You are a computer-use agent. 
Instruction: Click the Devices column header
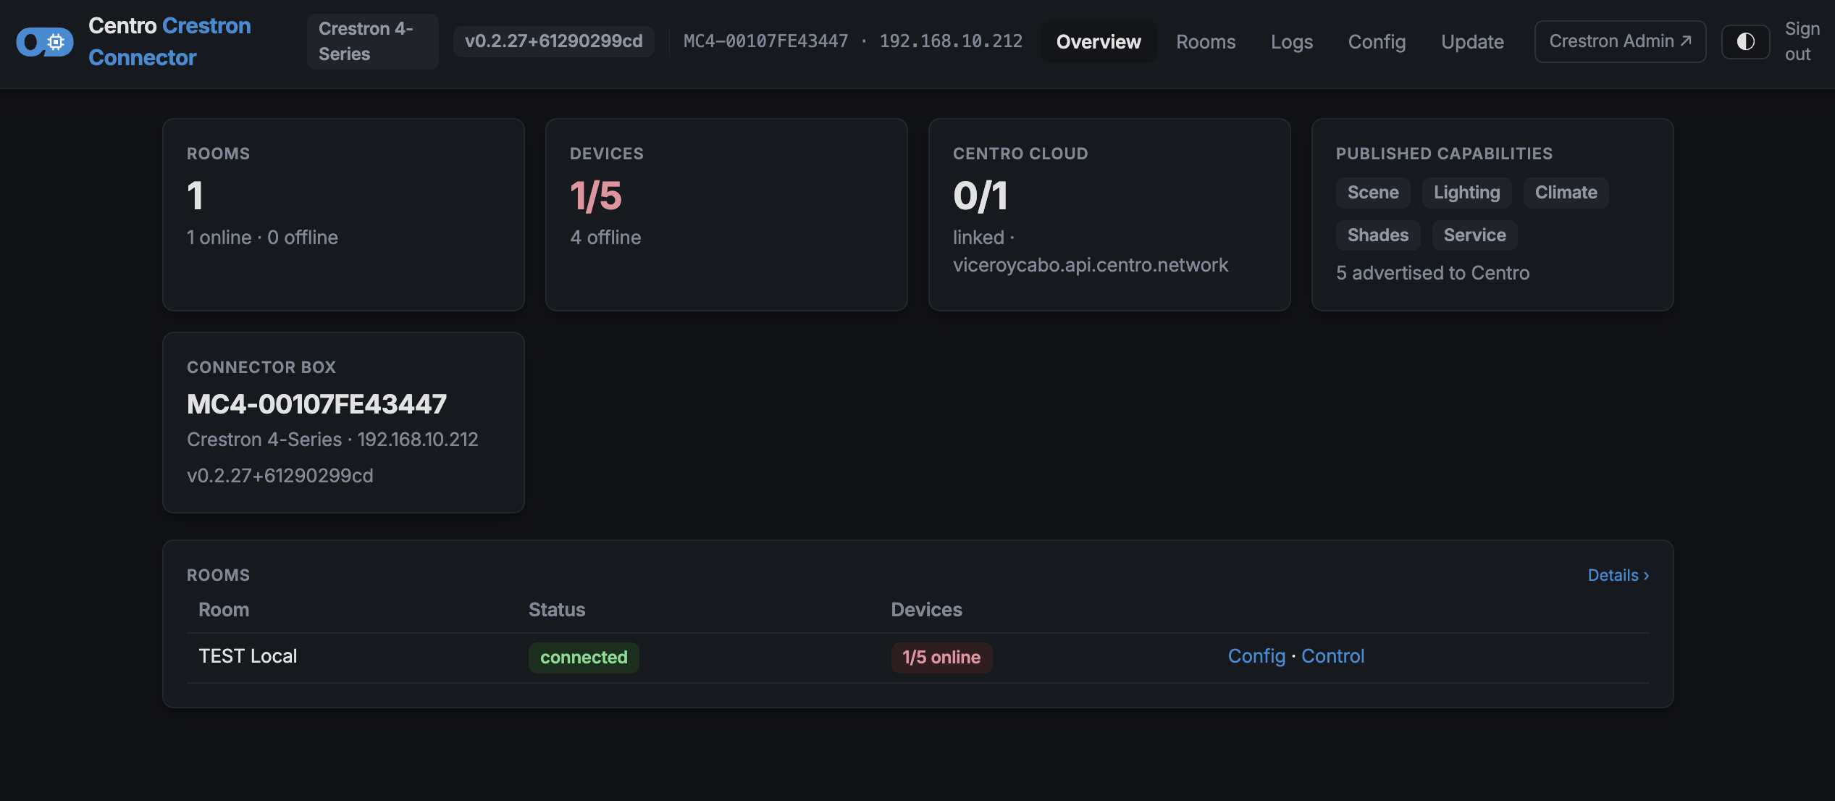pos(926,610)
